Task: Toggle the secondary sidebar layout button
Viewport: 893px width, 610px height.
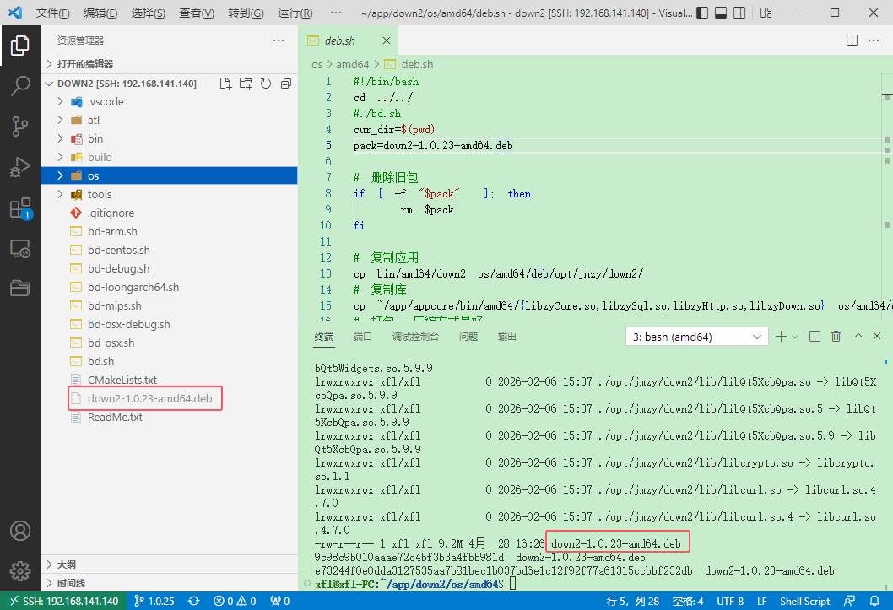Action: [x=739, y=13]
